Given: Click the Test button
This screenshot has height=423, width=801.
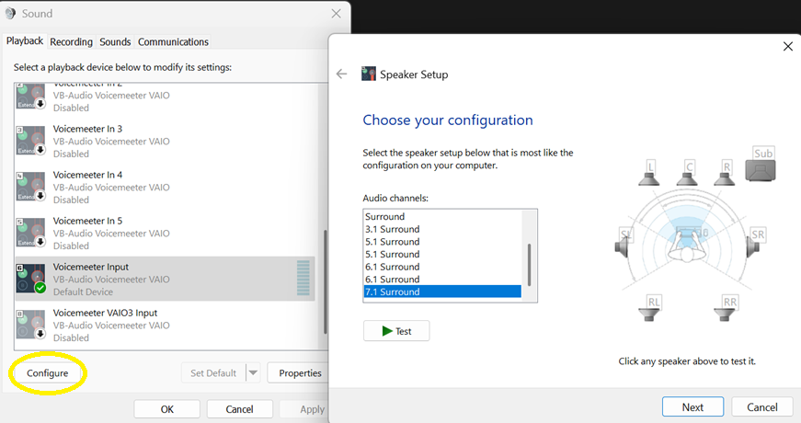Looking at the screenshot, I should (396, 331).
